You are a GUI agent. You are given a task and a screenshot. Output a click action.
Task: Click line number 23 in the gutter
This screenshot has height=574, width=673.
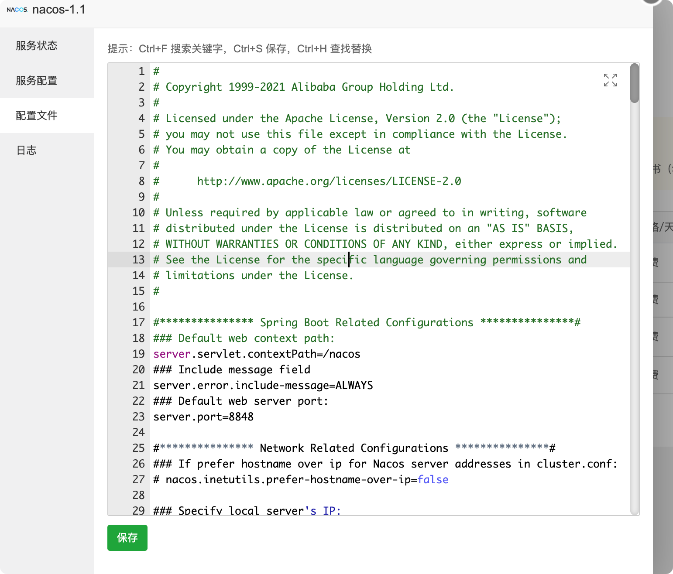point(138,417)
